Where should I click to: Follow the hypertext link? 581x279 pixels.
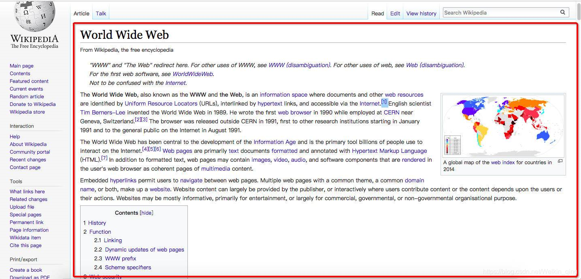tap(270, 104)
